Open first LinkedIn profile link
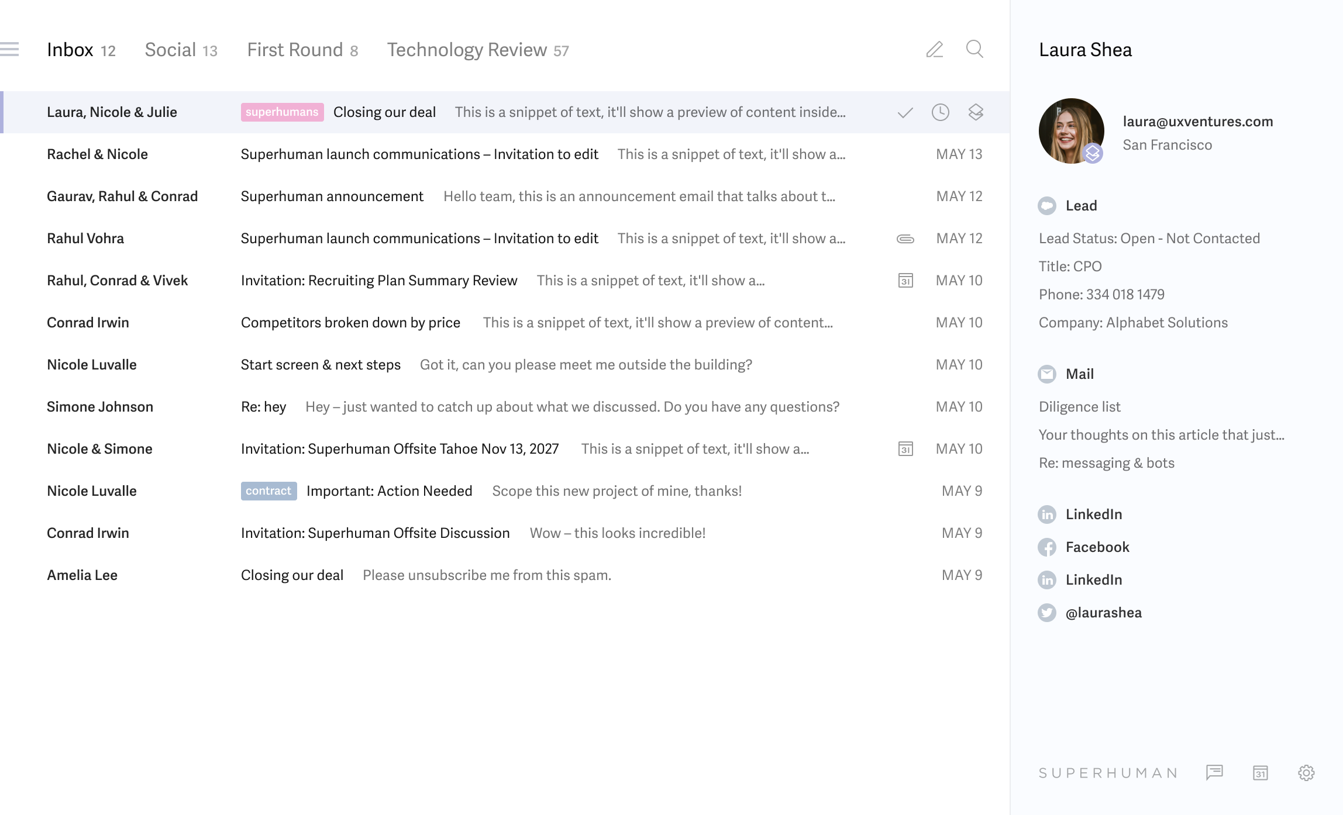 (x=1094, y=514)
